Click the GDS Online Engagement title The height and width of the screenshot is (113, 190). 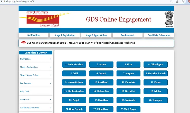119,19
